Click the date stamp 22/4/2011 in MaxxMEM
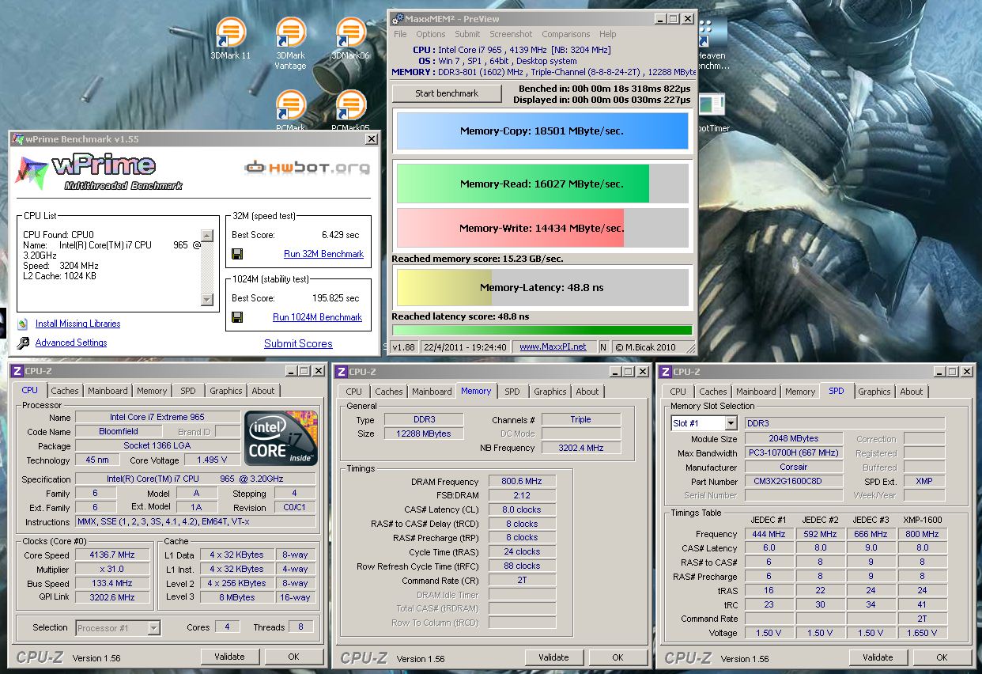982x674 pixels. 465,346
